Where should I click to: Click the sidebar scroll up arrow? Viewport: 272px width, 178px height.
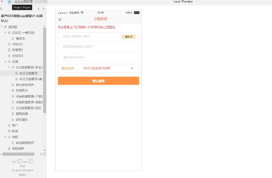(x=45, y=26)
